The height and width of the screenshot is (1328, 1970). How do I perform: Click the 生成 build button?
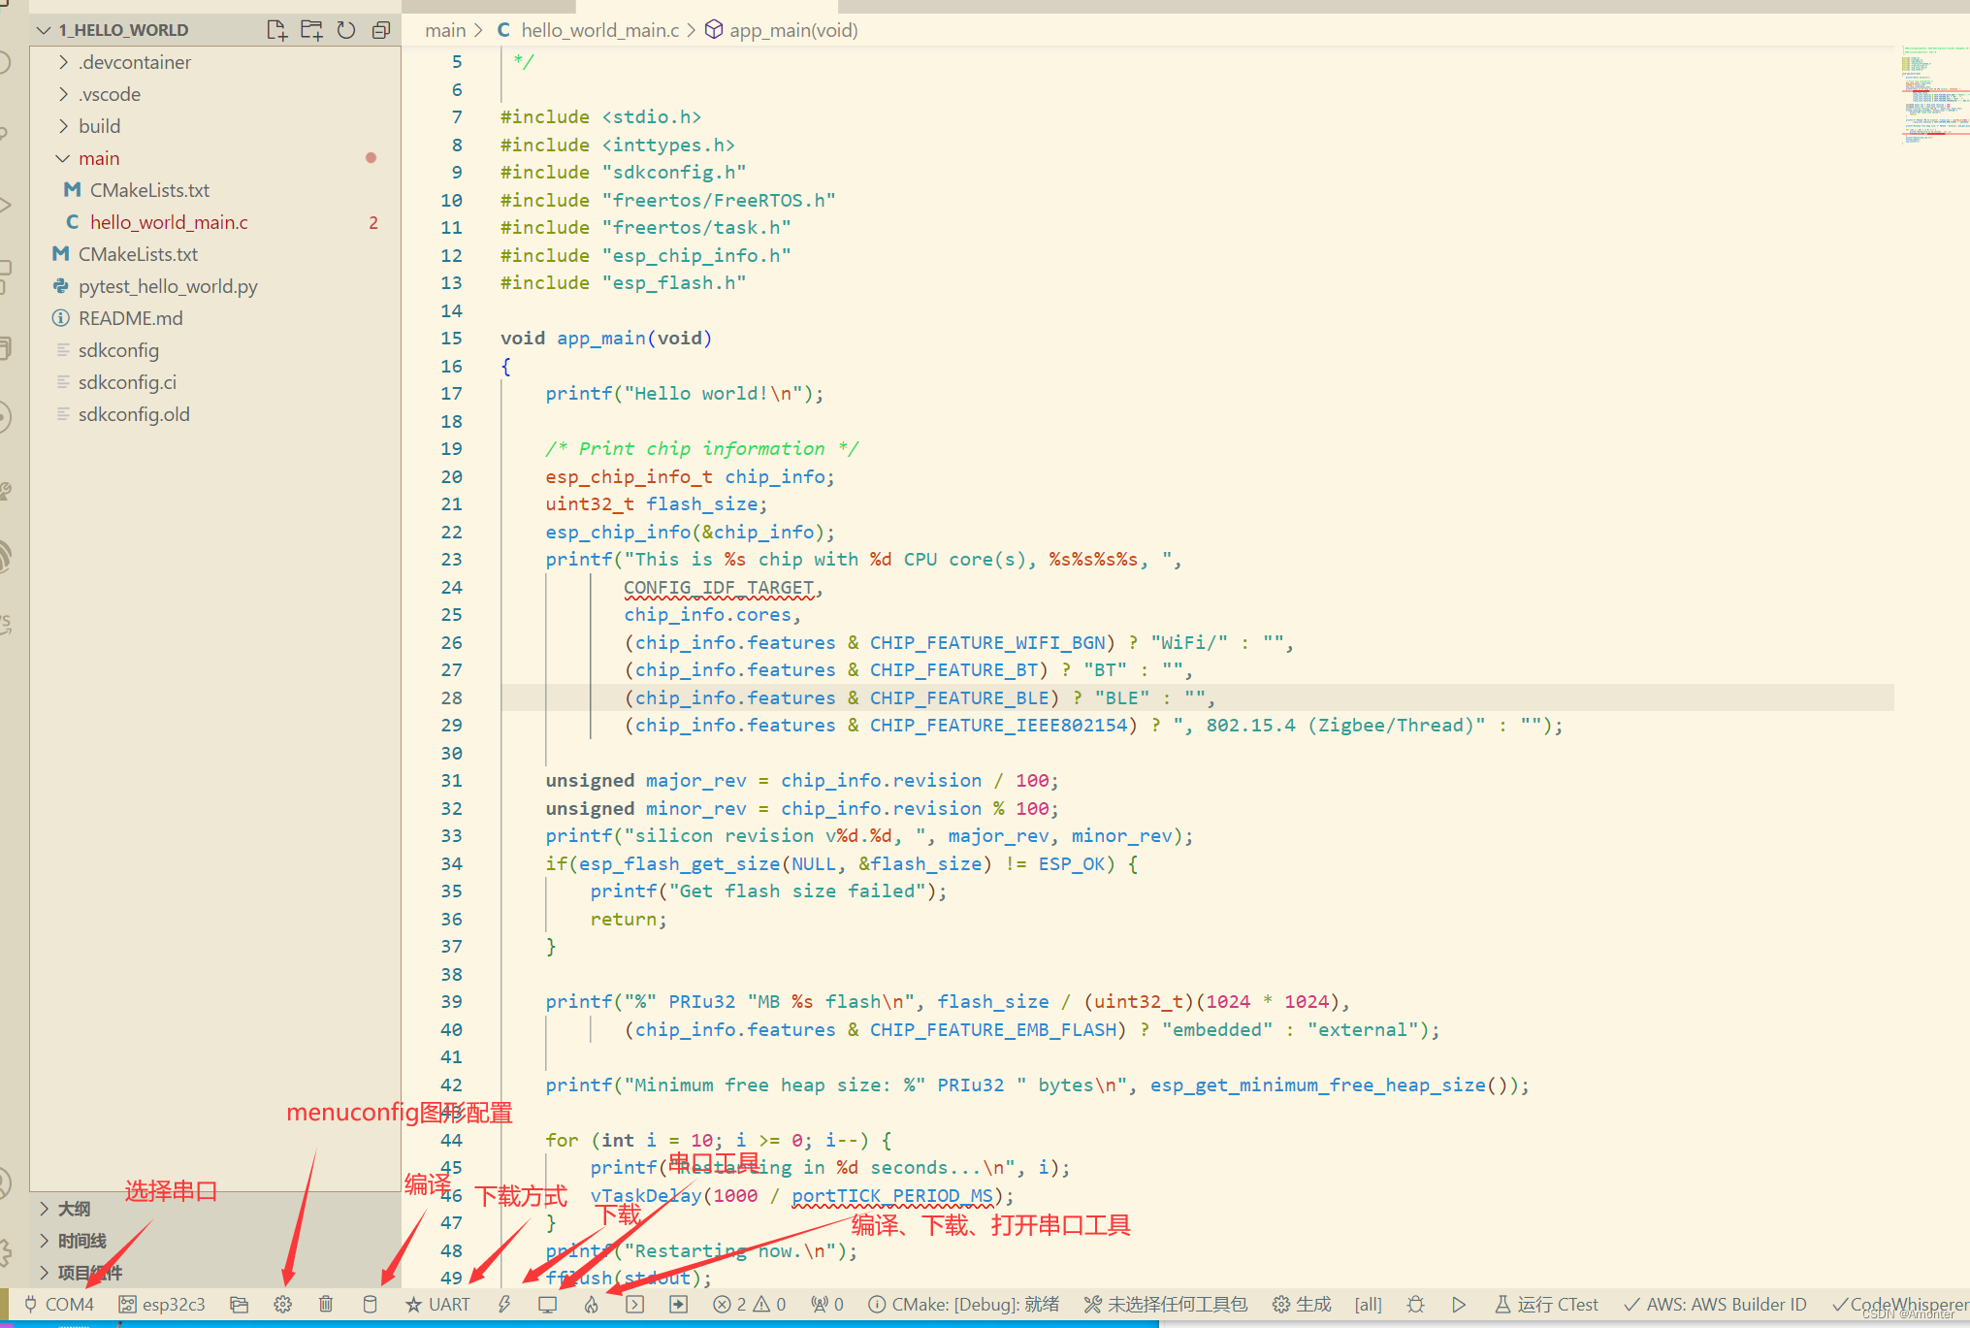pyautogui.click(x=1302, y=1305)
